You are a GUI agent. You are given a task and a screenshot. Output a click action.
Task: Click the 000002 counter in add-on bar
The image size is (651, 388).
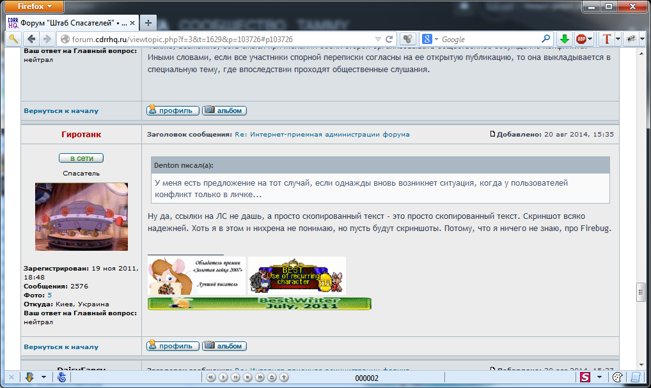tap(366, 378)
